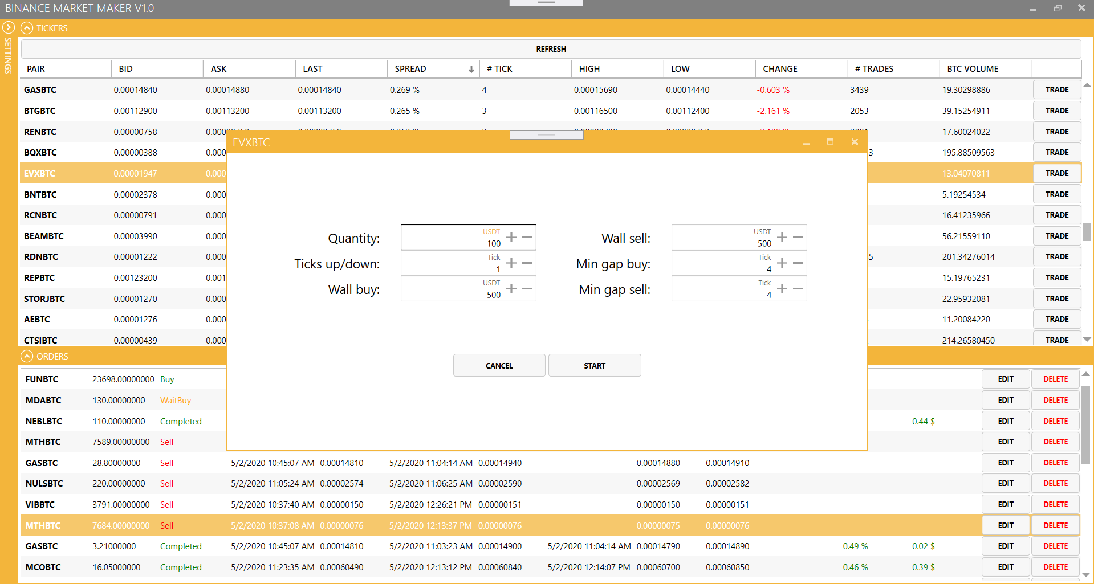The image size is (1094, 584).
Task: Open TRADE for BNTBTC ticker
Action: 1057,194
